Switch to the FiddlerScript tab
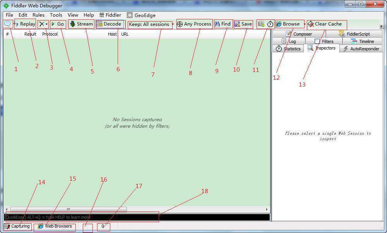 (354, 34)
